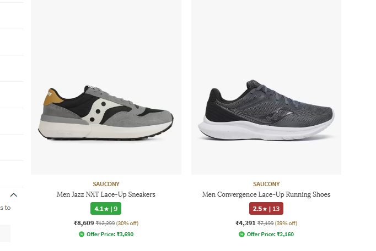
Task: Click the green offer tag icon for Convergence shoes
Action: click(x=241, y=235)
